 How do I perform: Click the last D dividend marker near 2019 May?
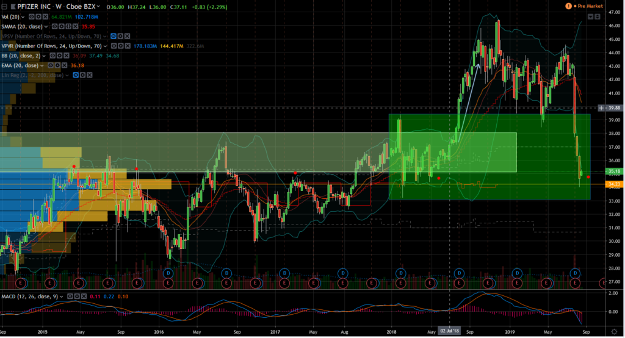[575, 273]
